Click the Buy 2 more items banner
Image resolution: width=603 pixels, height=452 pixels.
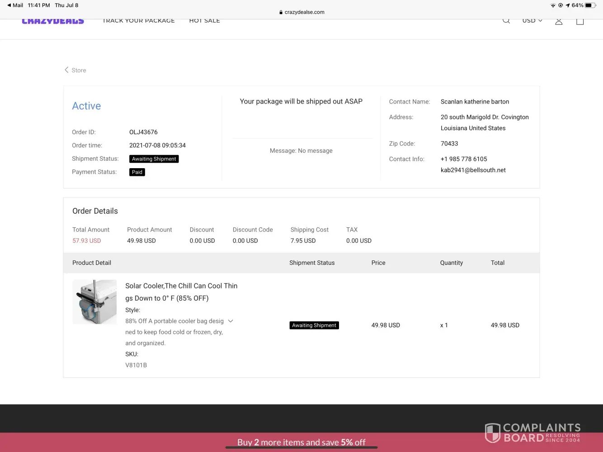301,442
